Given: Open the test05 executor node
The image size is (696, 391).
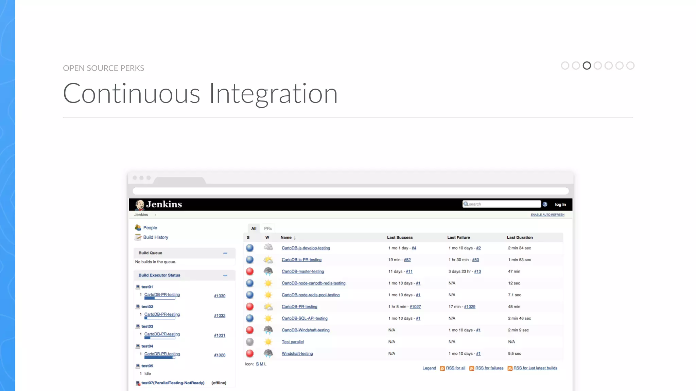Looking at the screenshot, I should pyautogui.click(x=147, y=366).
